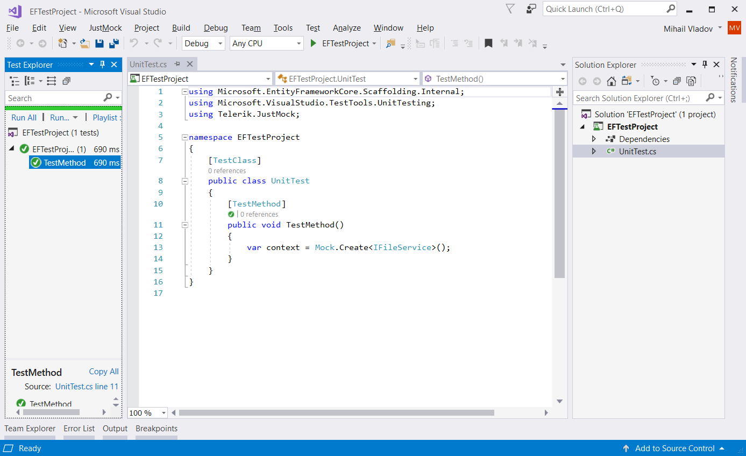Click the Home icon in Solution Explorer
746x456 pixels.
click(x=611, y=81)
